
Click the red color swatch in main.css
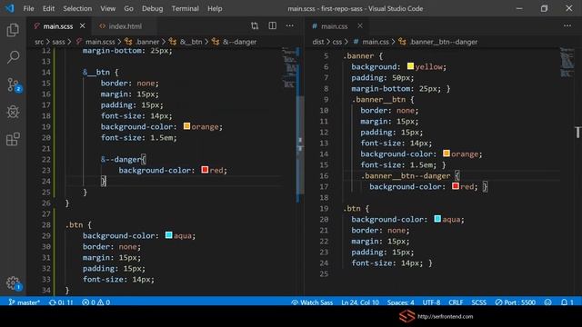456,185
